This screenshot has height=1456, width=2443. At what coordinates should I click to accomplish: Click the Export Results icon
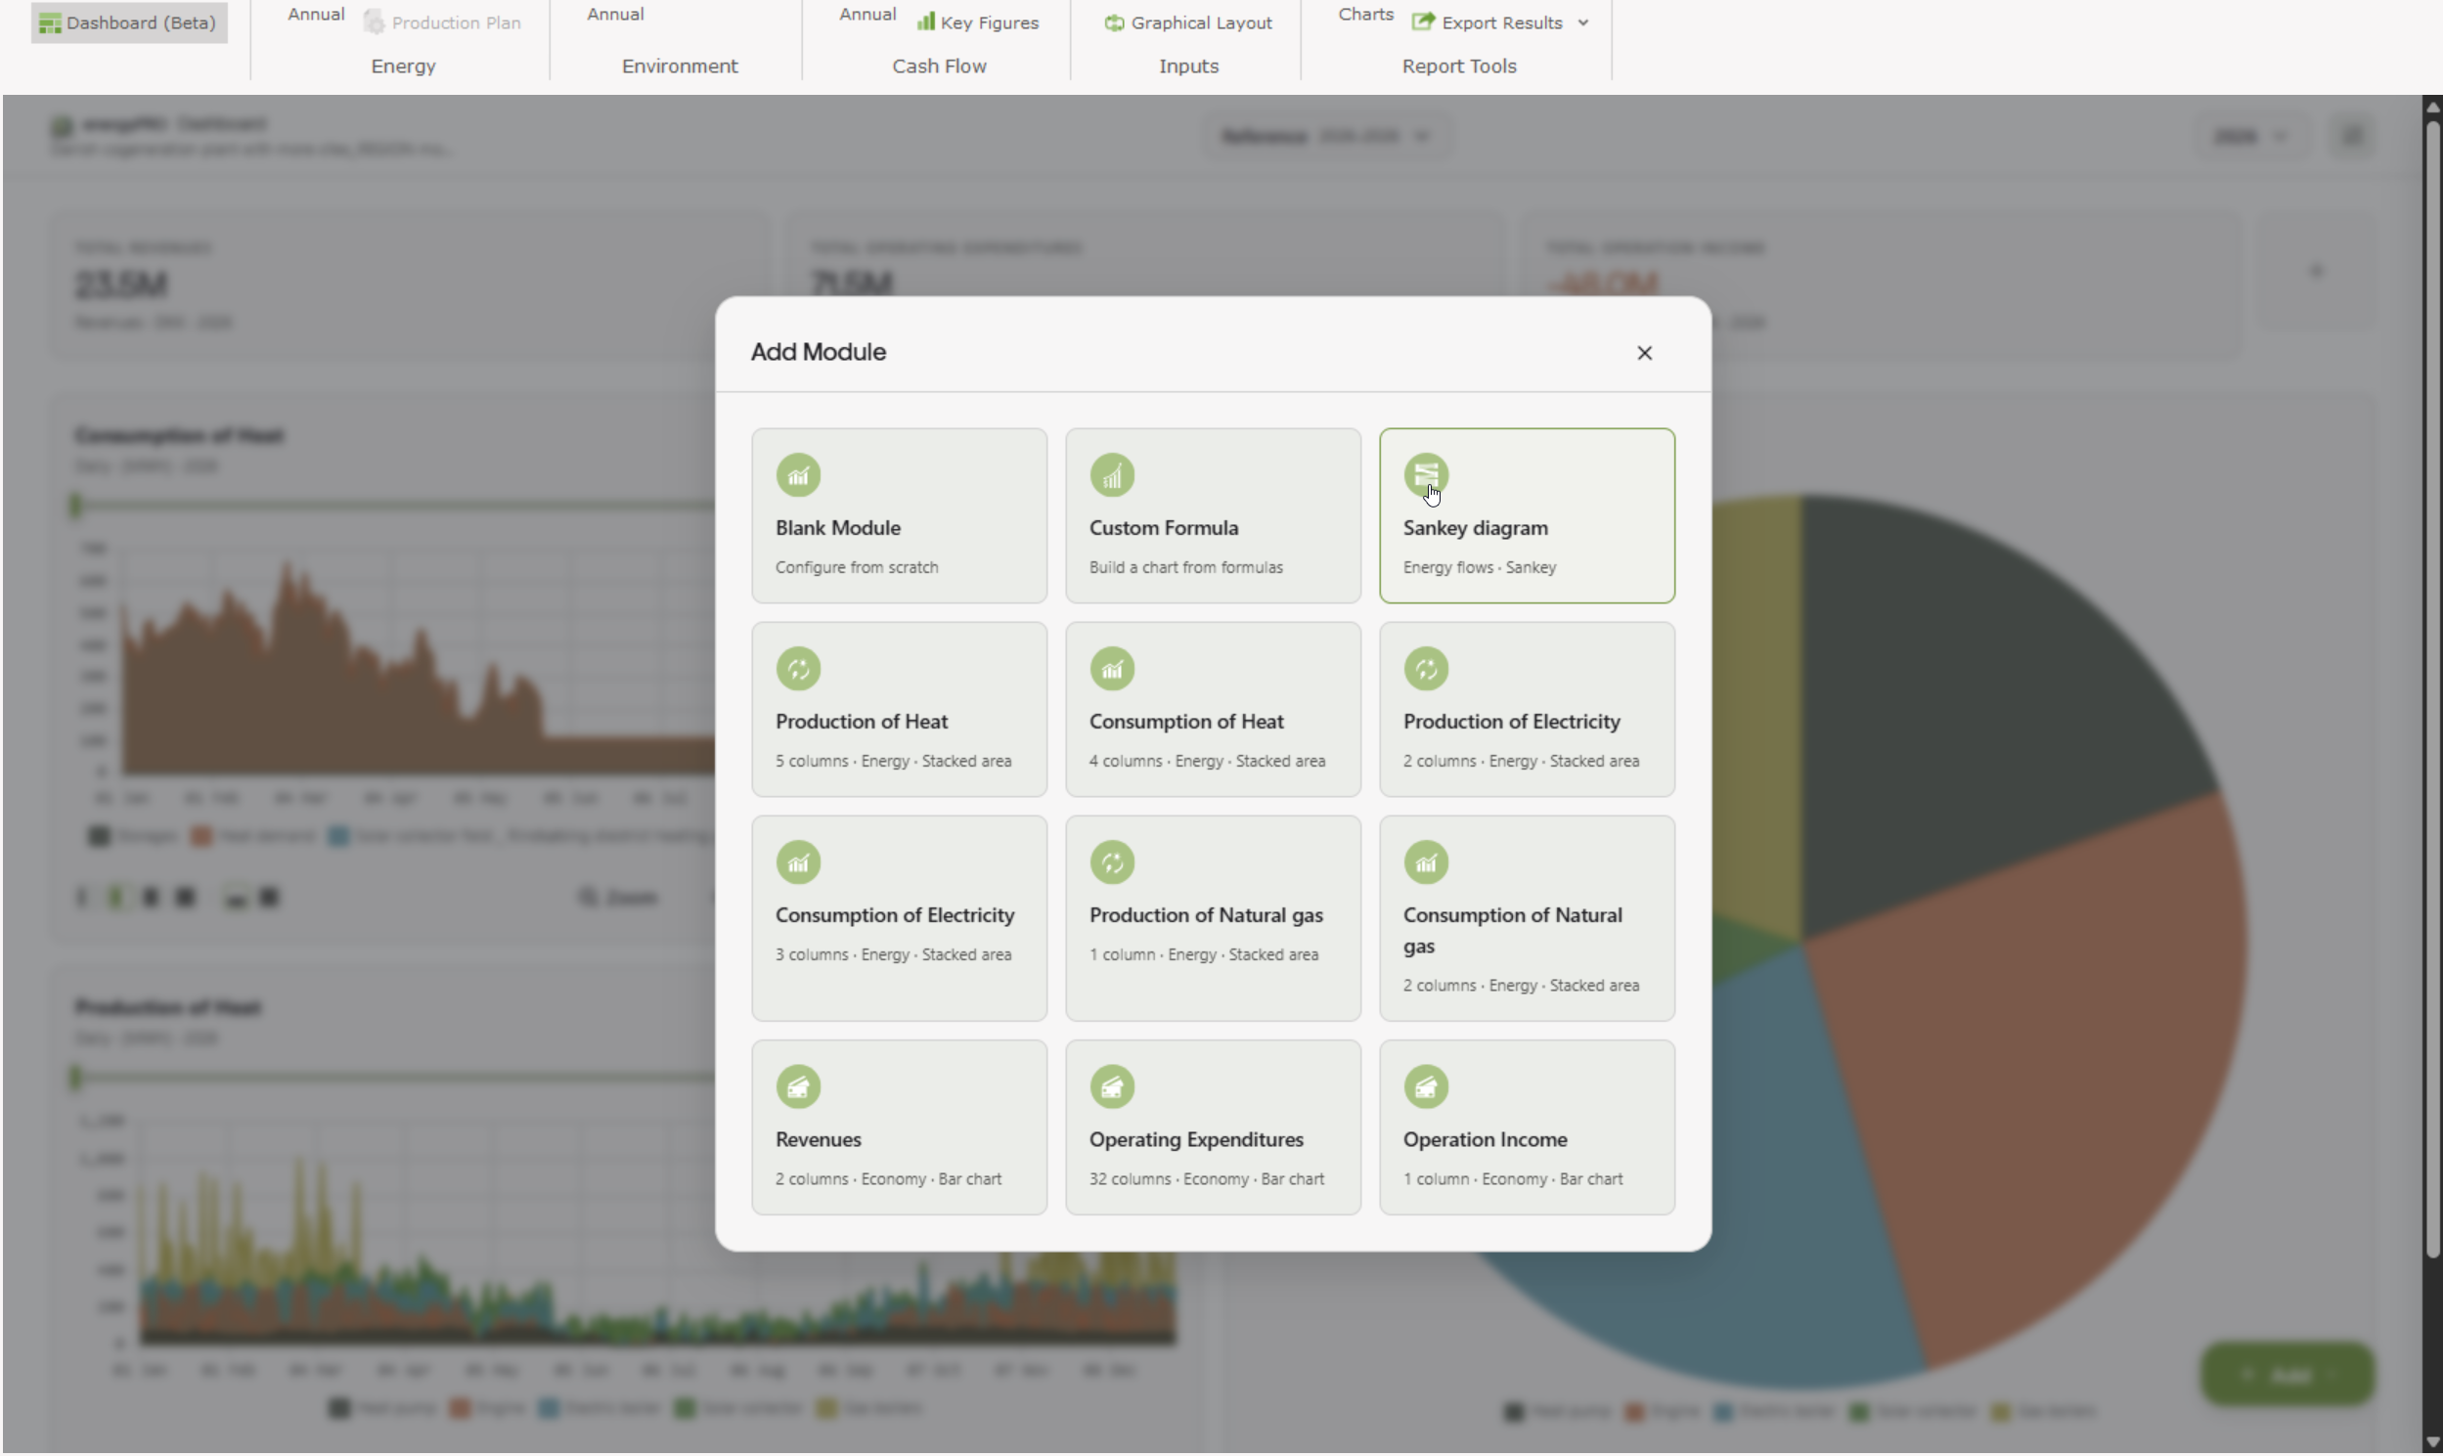click(1424, 22)
